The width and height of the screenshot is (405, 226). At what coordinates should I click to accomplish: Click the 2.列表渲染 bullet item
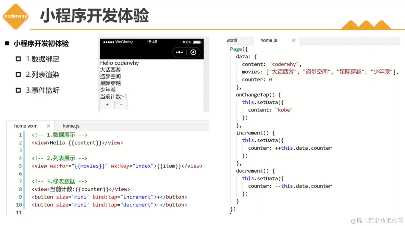[43, 75]
